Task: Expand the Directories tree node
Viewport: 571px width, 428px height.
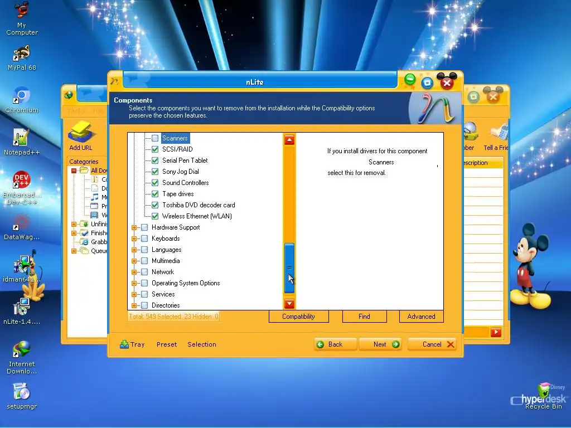Action: coord(134,305)
